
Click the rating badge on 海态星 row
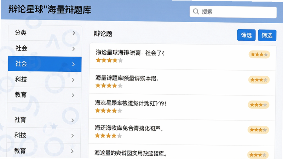pos(259,105)
